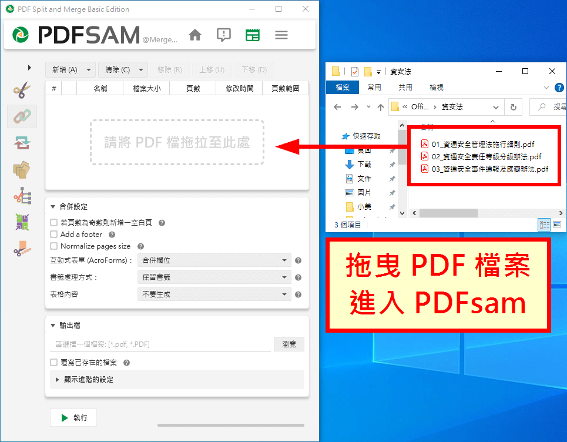Screen dimensions: 567x442
Task: Open the PDFsam news notification icon
Action: click(x=223, y=35)
